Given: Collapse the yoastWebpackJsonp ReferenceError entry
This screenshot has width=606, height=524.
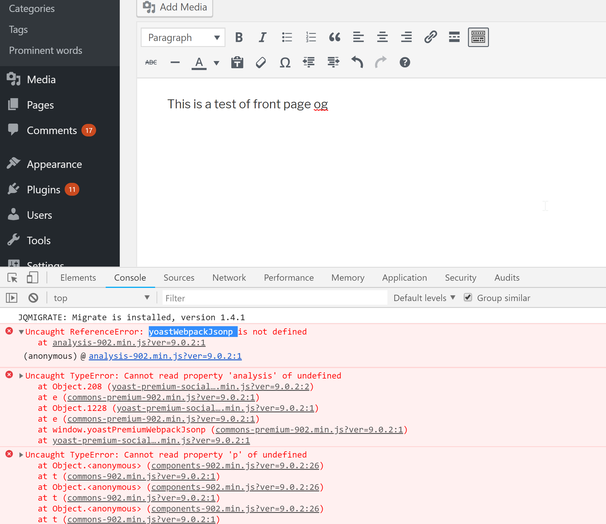Looking at the screenshot, I should (x=21, y=332).
